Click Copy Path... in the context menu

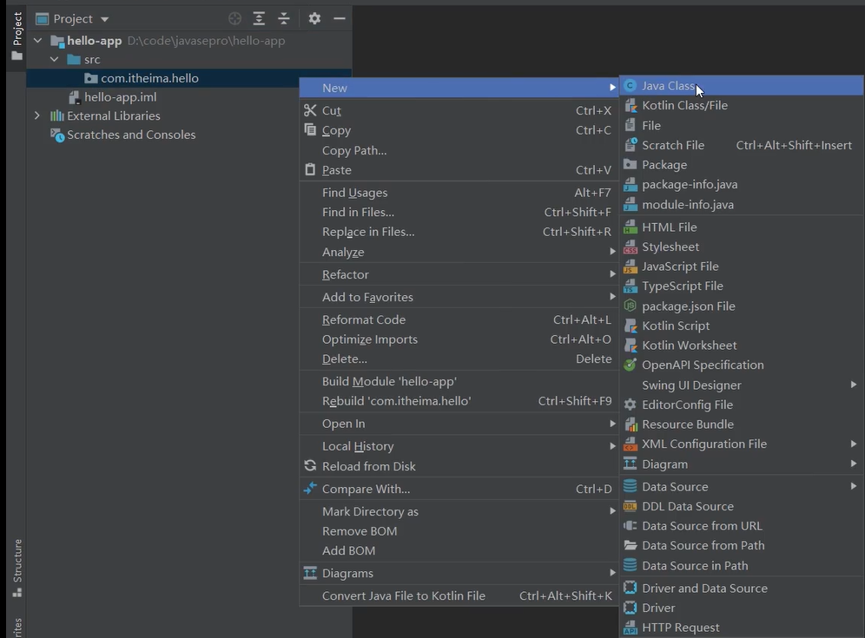(459, 150)
